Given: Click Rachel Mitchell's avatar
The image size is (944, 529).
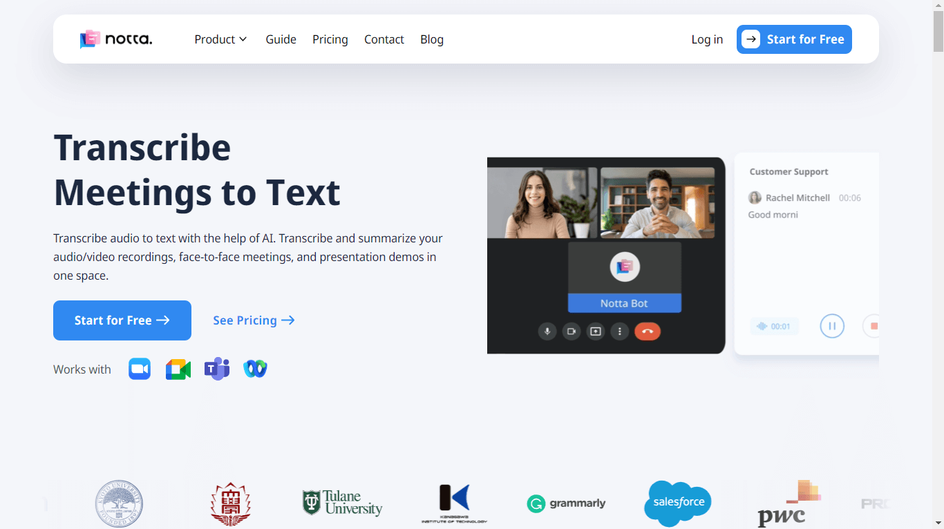Looking at the screenshot, I should [755, 198].
